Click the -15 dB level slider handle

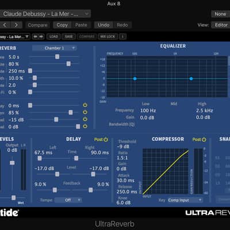click(56, 120)
